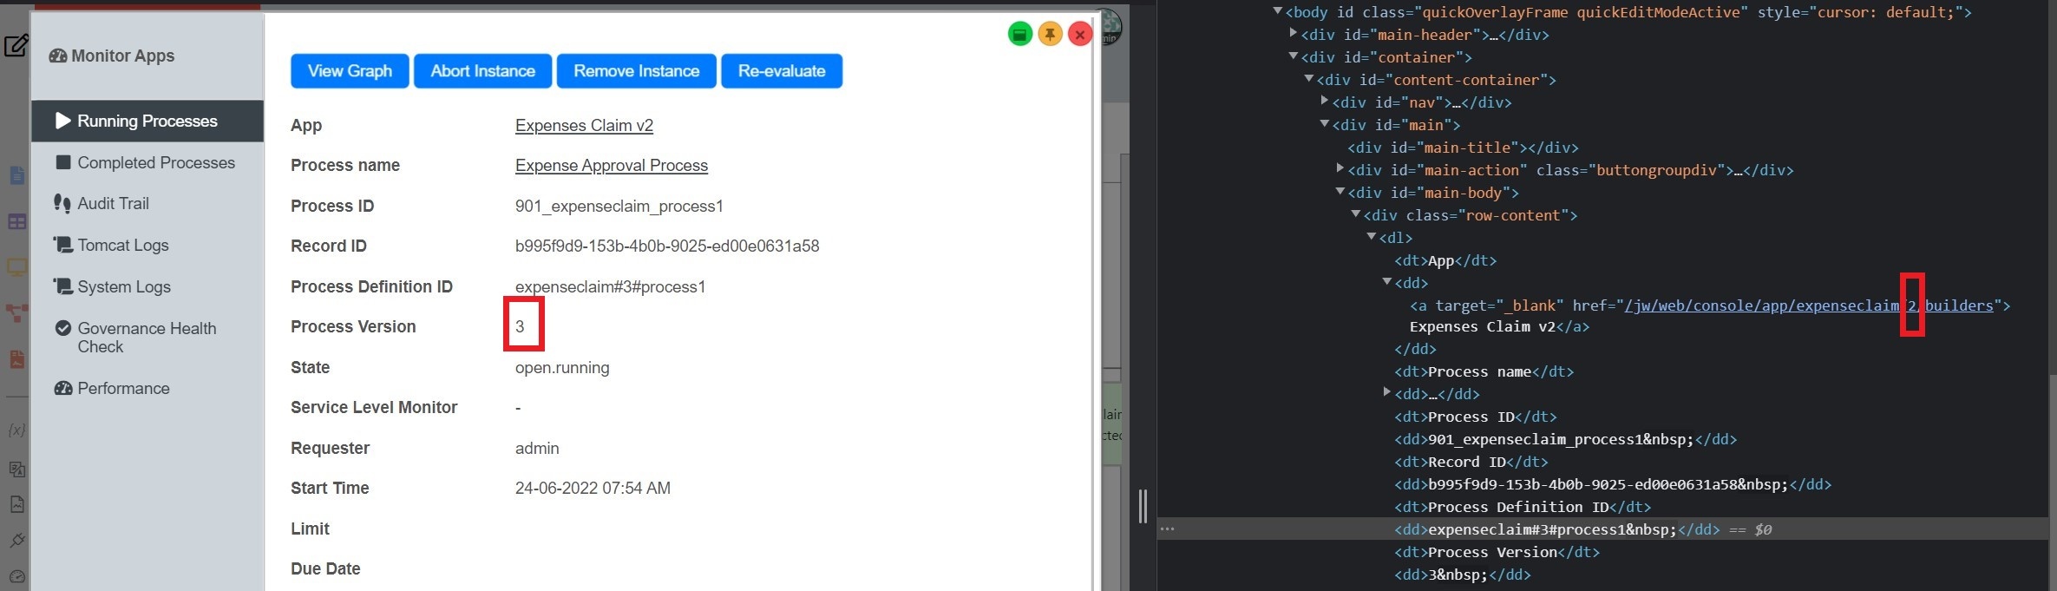
Task: Pin the overlay with the orange pushpin icon
Action: (x=1050, y=34)
